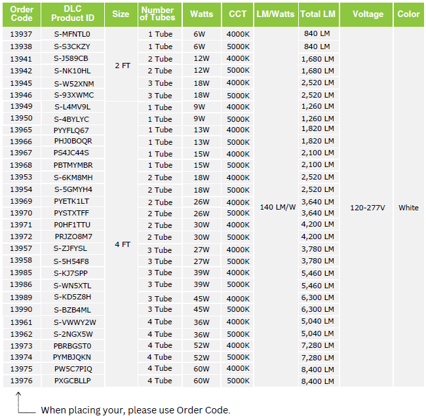
Task: Select order code 13945
Action: pos(21,83)
